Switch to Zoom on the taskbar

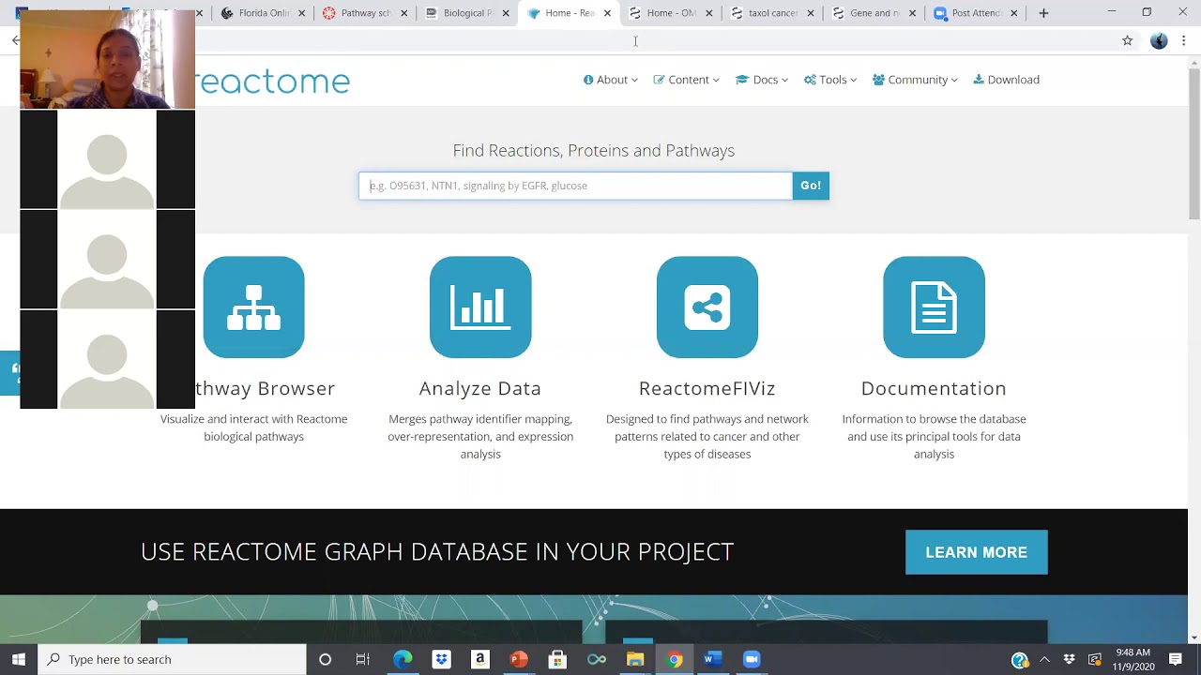752,659
